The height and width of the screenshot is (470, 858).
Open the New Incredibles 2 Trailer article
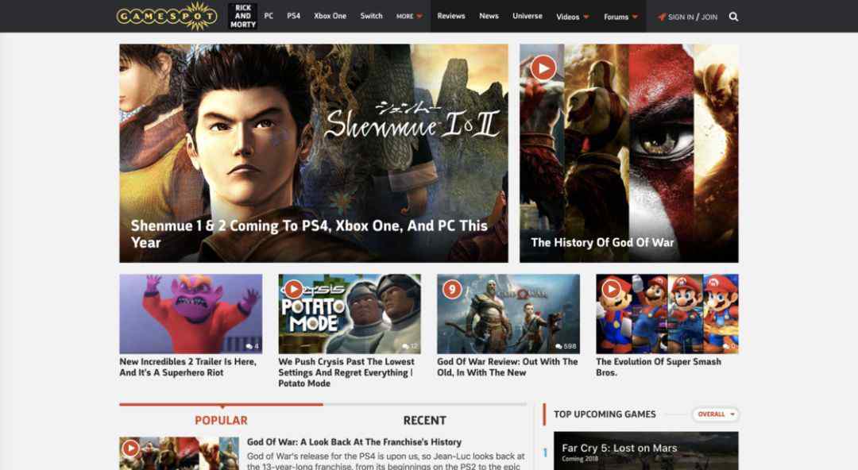coord(187,367)
